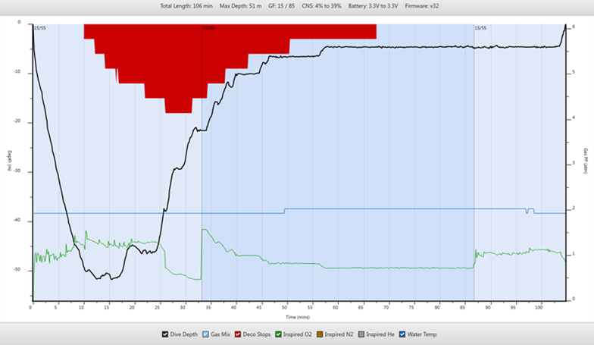Click the Firmware v32 label
The width and height of the screenshot is (594, 345).
tap(420, 5)
